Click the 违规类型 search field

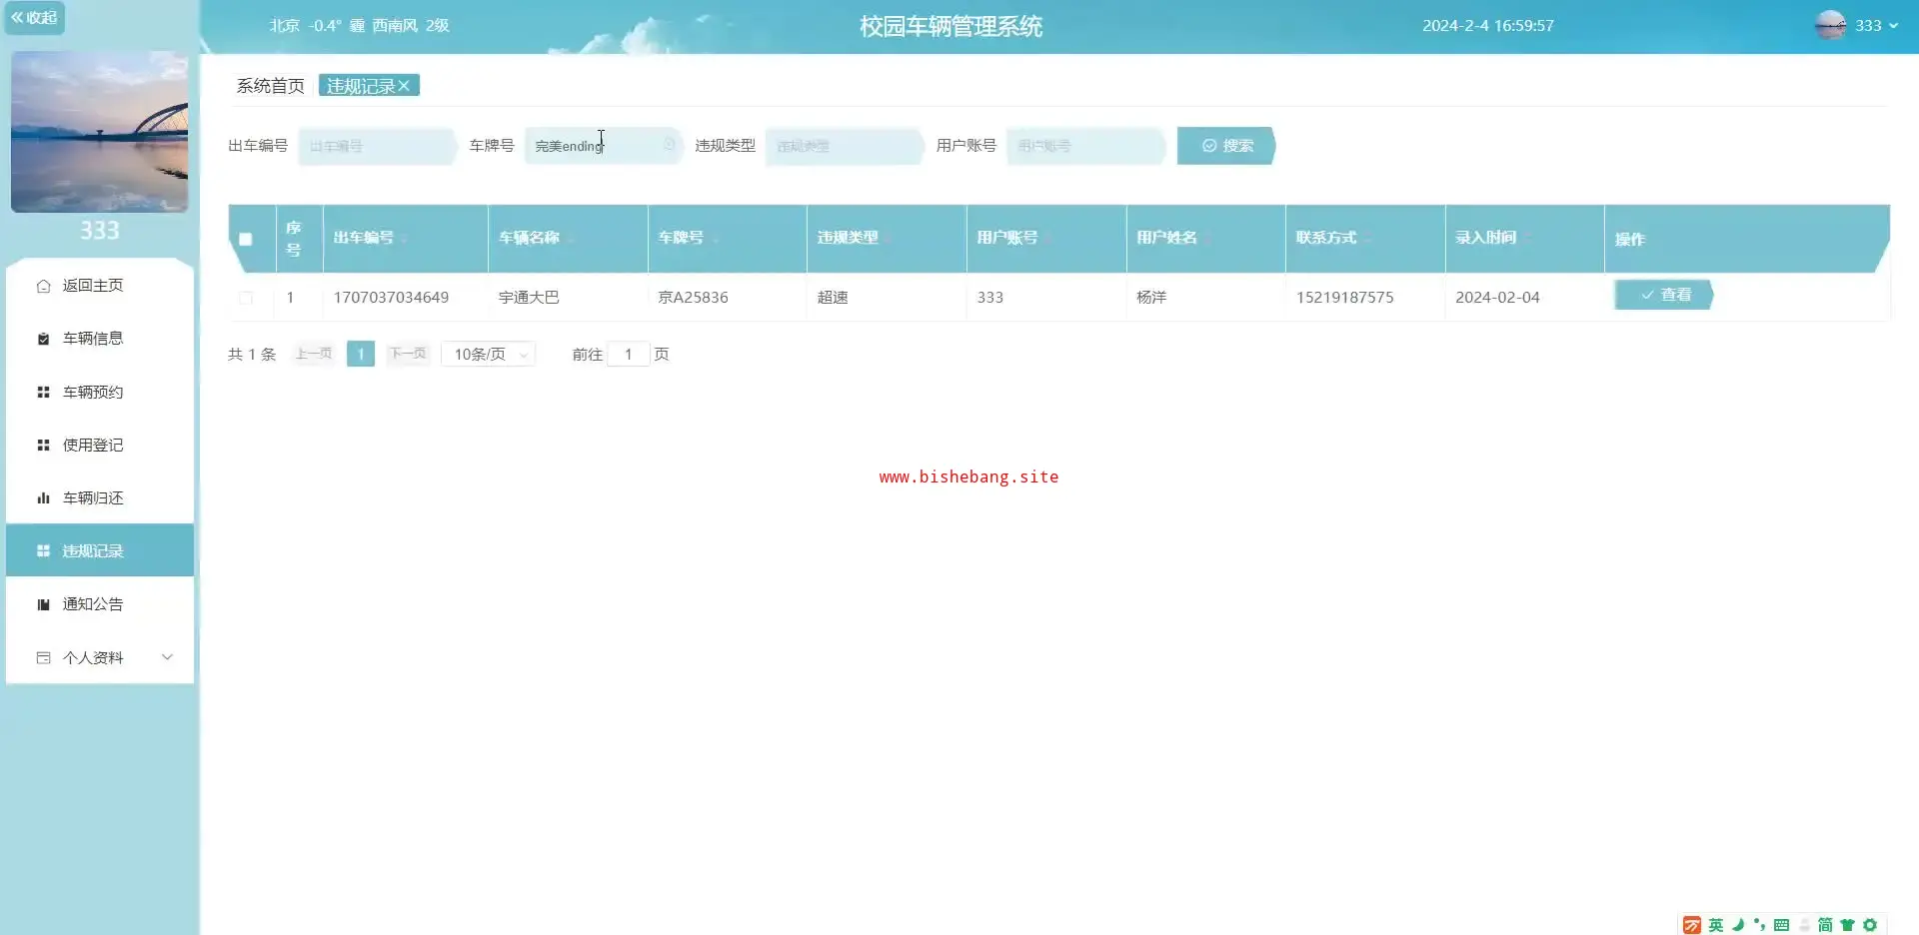[x=845, y=146]
